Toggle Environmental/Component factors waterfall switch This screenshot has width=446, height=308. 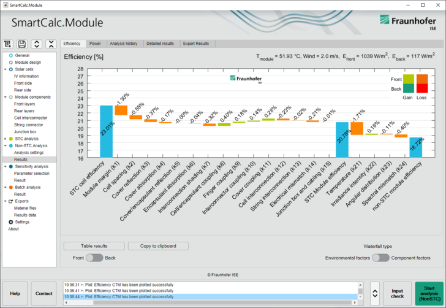coord(380,258)
